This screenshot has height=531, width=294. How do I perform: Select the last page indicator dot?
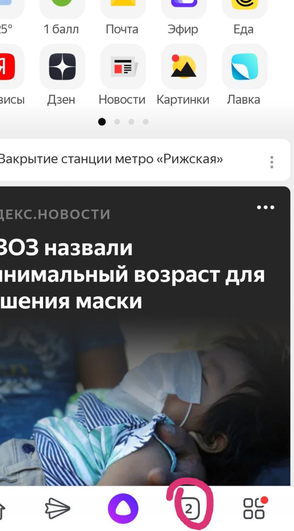[146, 122]
